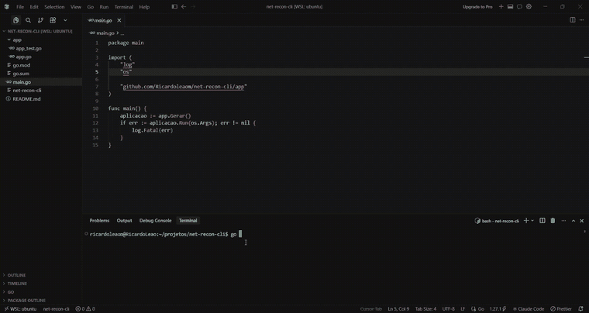
Task: Open the Explorer view in sidebar
Action: click(x=15, y=20)
